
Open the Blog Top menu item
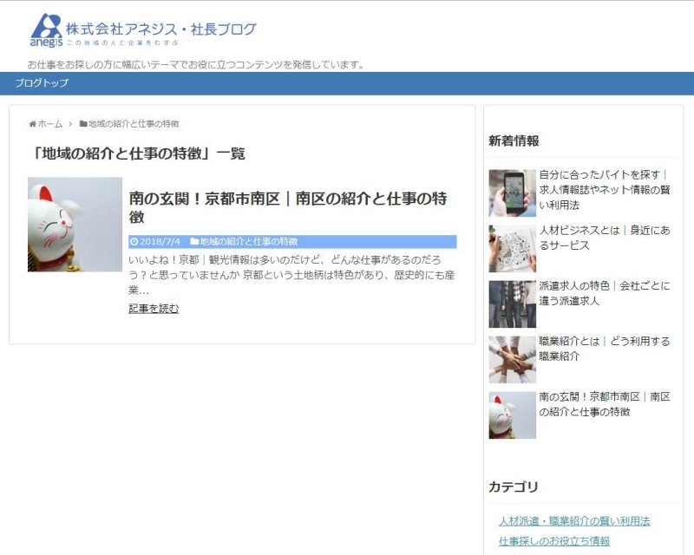tap(42, 83)
